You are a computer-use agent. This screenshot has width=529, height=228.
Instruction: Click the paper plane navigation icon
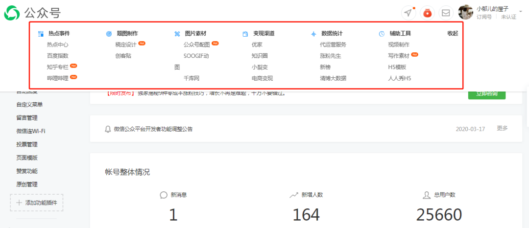(408, 13)
